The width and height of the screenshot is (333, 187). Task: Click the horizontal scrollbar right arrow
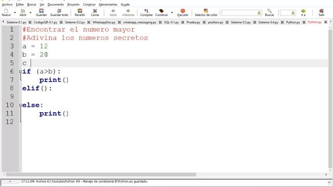(326, 175)
